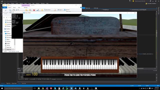Screen dimensions: 160x90
Task: Click the Windows Start button
Action: (2, 88)
